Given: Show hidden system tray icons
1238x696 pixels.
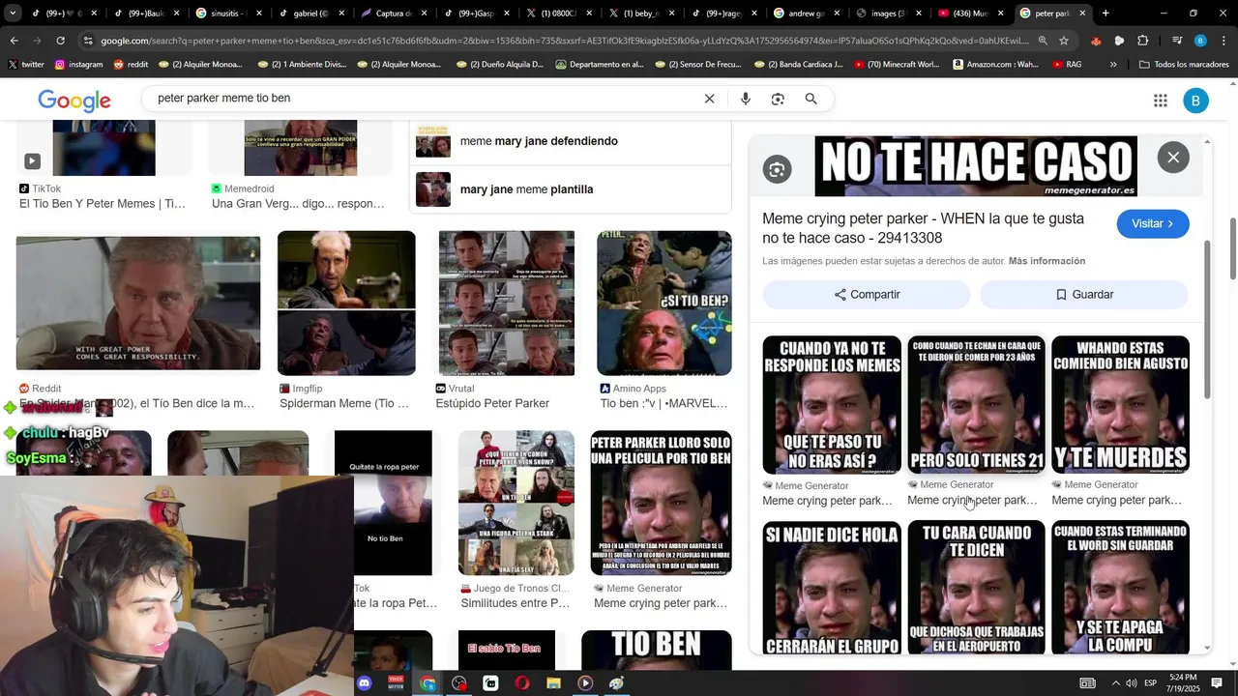Looking at the screenshot, I should click(x=1115, y=683).
